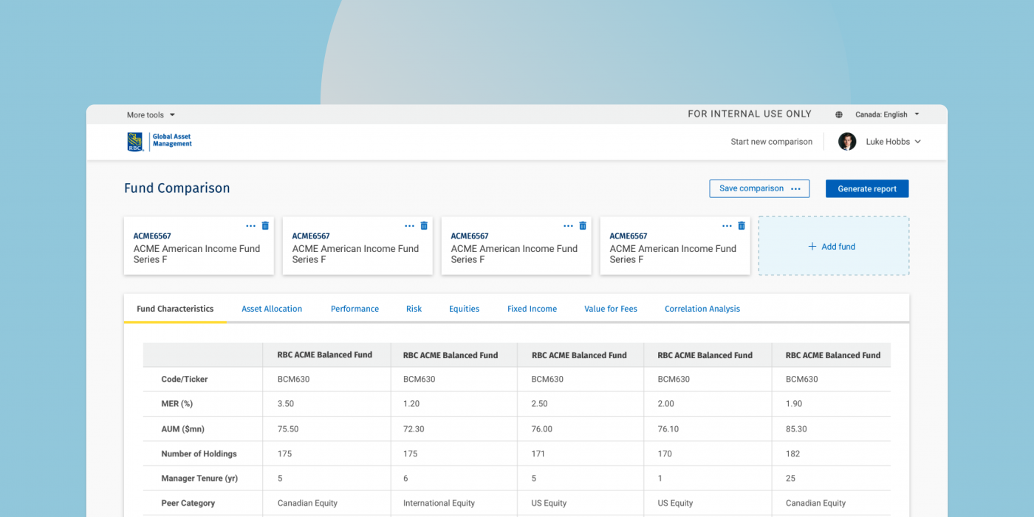This screenshot has width=1034, height=517.
Task: Switch to the Asset Allocation tab
Action: coord(272,309)
